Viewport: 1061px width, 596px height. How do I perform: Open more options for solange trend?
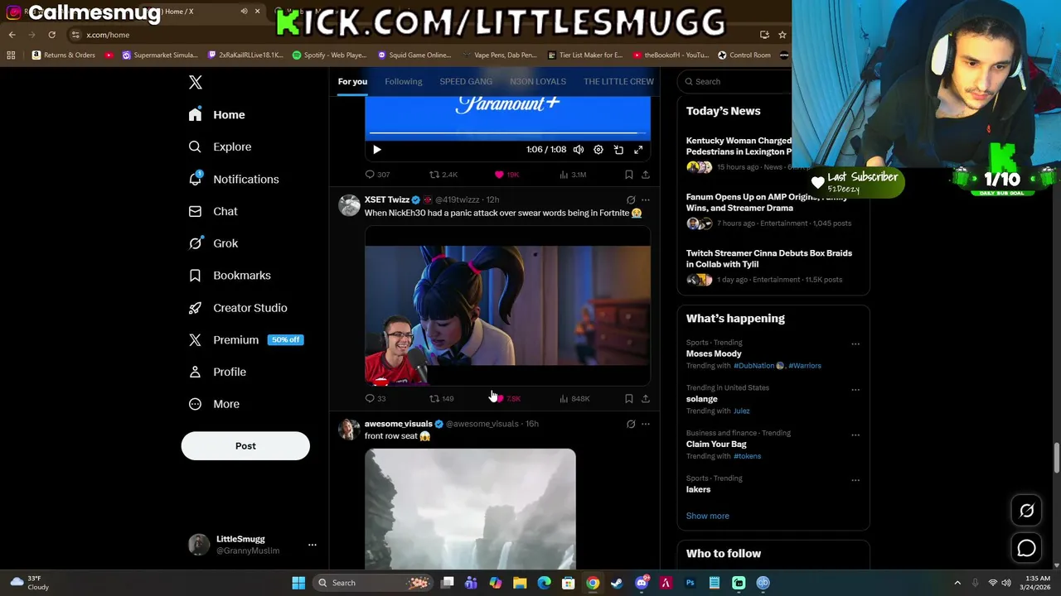855,389
